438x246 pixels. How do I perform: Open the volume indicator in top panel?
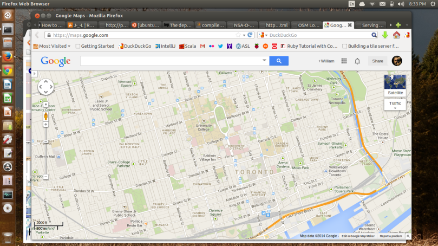click(x=401, y=4)
